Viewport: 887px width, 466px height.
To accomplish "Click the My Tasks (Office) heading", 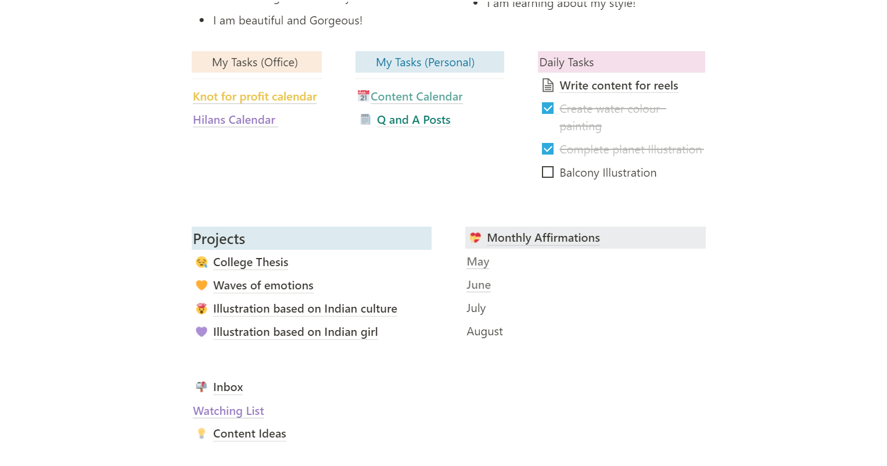I will (x=255, y=62).
